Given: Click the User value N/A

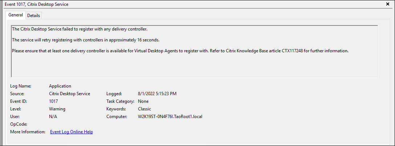Looking at the screenshot, I should point(53,117).
